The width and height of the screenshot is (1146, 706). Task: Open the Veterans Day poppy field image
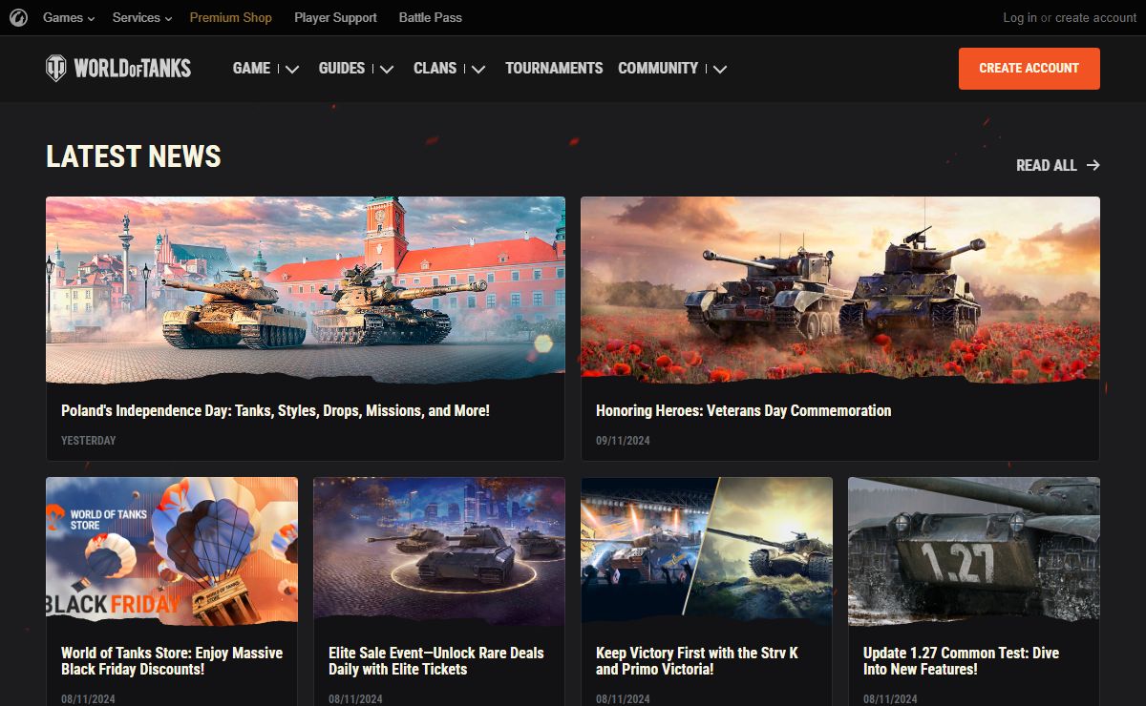pyautogui.click(x=840, y=289)
